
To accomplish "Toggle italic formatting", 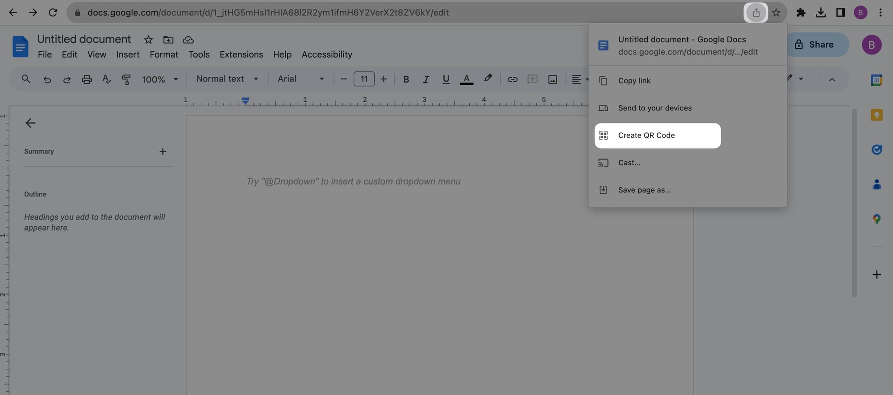I will (x=426, y=79).
